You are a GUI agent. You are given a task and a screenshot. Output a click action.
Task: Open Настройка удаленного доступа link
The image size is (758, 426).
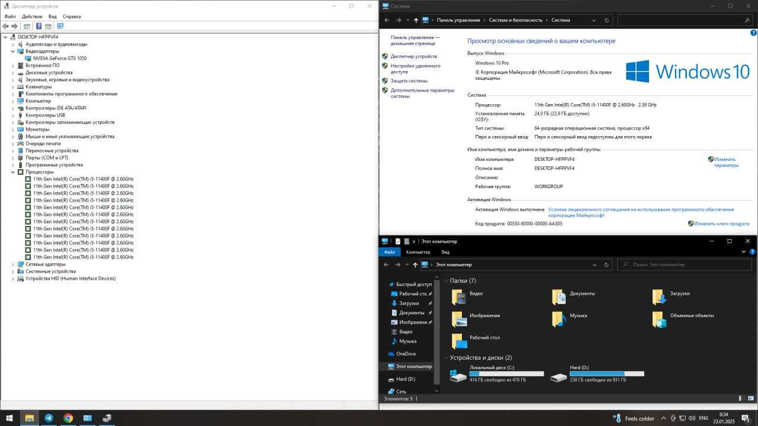coord(416,69)
